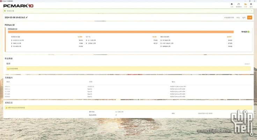
Task: Expand the Video Editing score (视频编辑分数) row
Action: tap(161, 46)
